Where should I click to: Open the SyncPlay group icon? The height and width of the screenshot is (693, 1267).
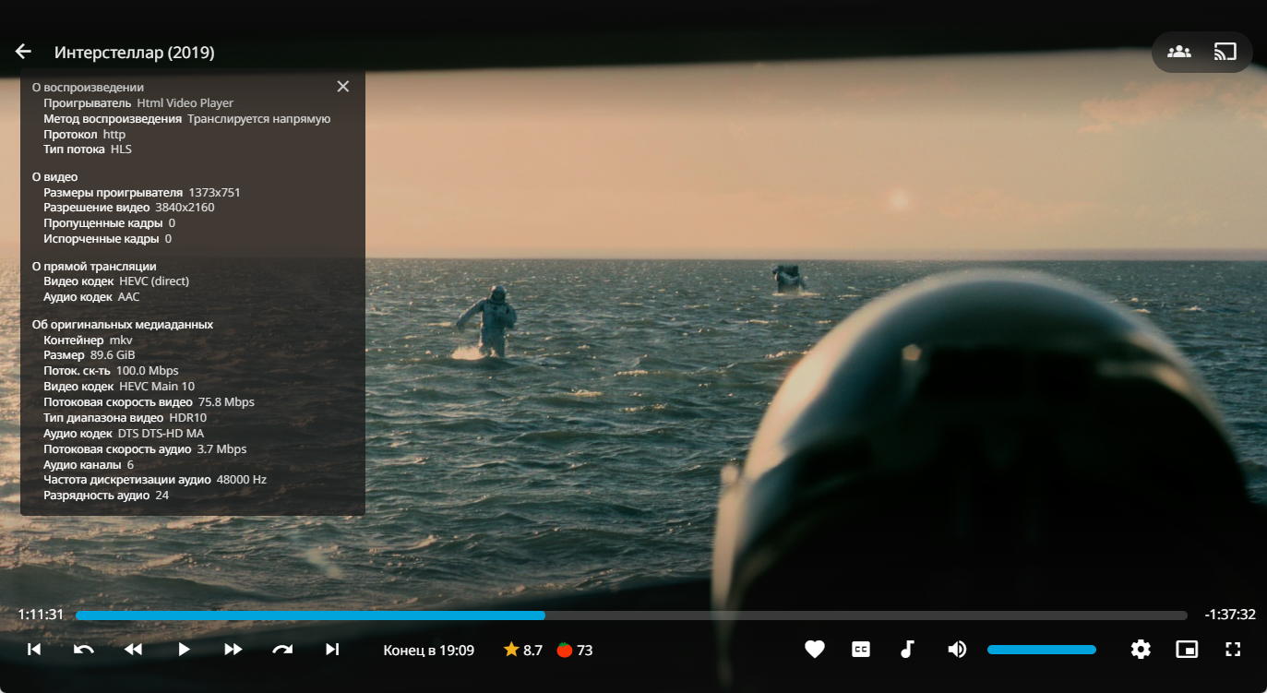[x=1178, y=52]
